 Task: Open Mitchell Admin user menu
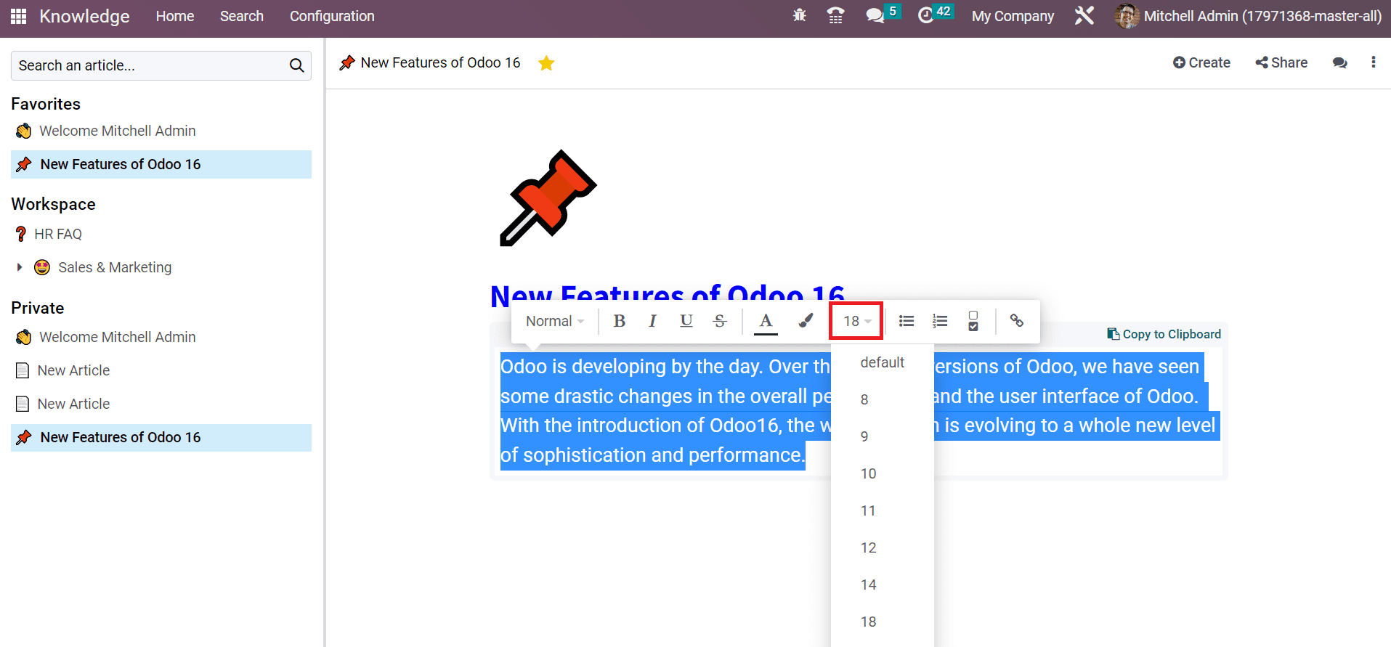click(1248, 16)
